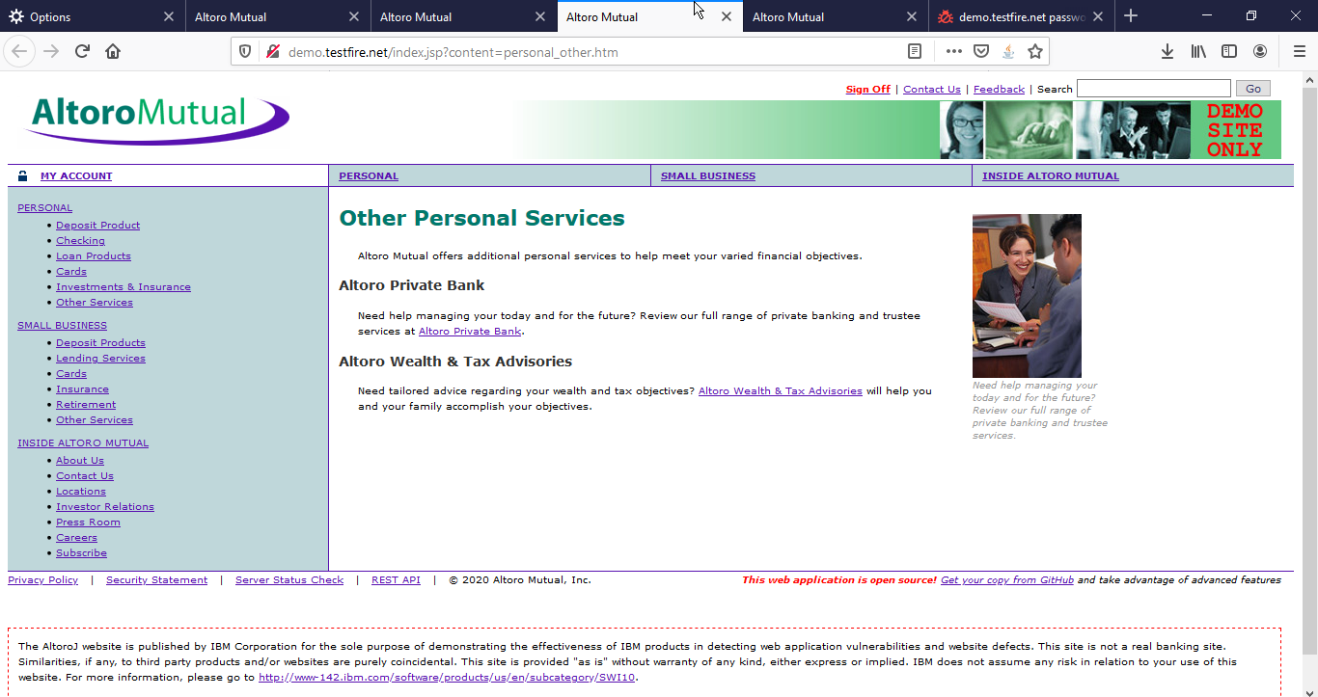Open the MY ACCOUNT section
This screenshot has height=697, width=1318.
(x=76, y=175)
